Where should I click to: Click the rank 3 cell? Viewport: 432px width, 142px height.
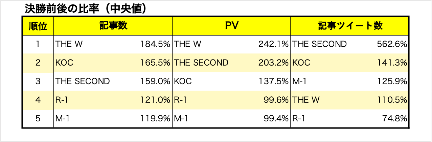(38, 81)
